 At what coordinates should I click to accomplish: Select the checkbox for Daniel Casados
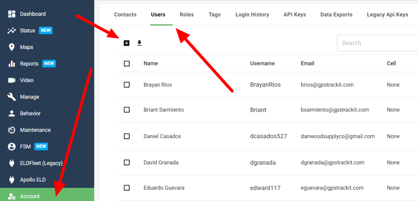click(127, 136)
